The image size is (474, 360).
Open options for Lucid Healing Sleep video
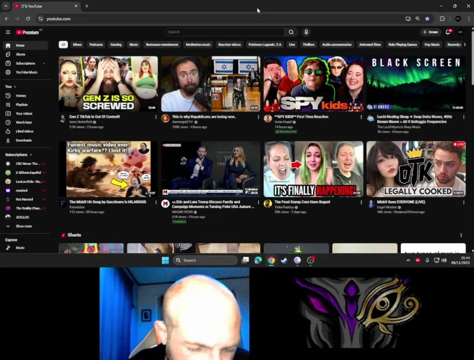[x=463, y=117]
